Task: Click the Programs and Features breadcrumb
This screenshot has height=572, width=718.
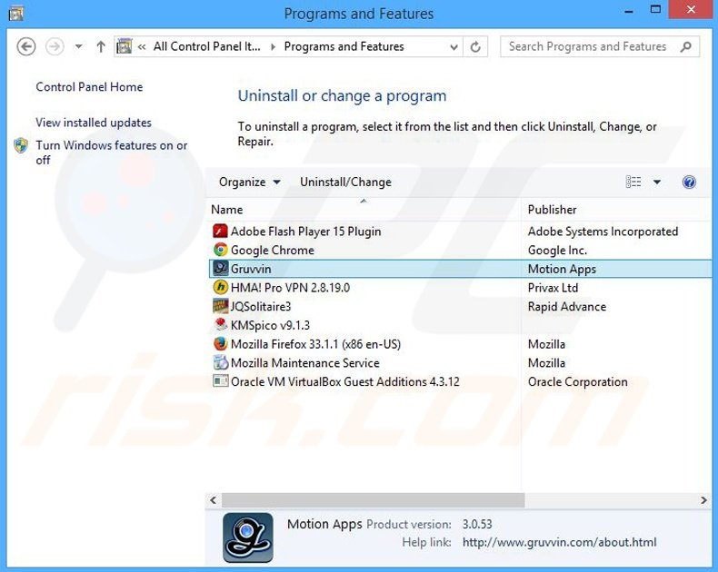Action: tap(344, 46)
